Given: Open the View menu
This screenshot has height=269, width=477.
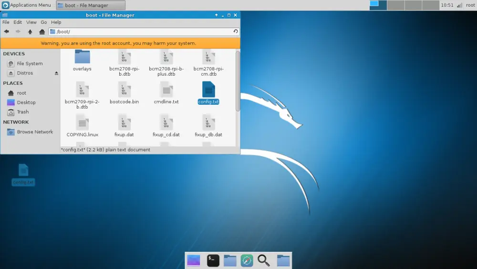Looking at the screenshot, I should coord(31,22).
